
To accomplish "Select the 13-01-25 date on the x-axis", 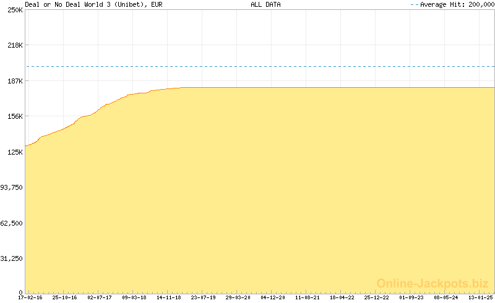I will coord(481,297).
